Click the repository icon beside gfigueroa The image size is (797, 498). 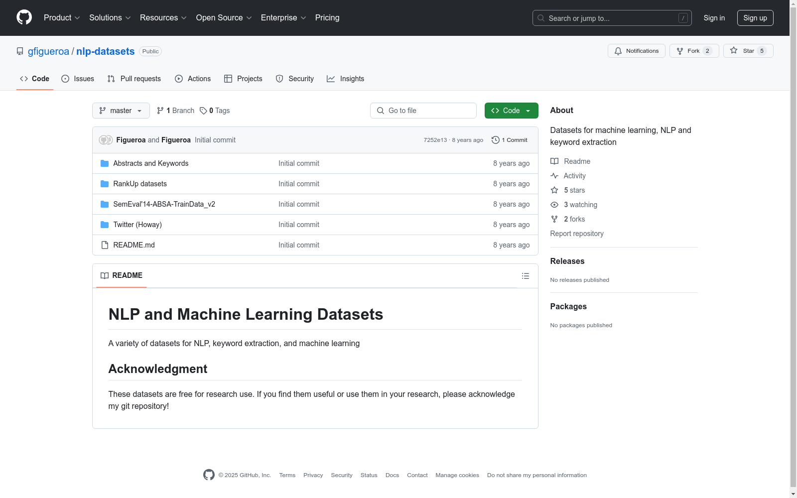coord(20,51)
